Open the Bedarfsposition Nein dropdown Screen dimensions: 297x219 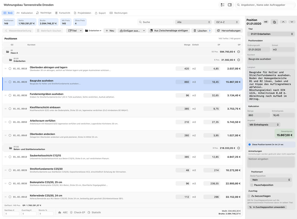tap(271, 180)
